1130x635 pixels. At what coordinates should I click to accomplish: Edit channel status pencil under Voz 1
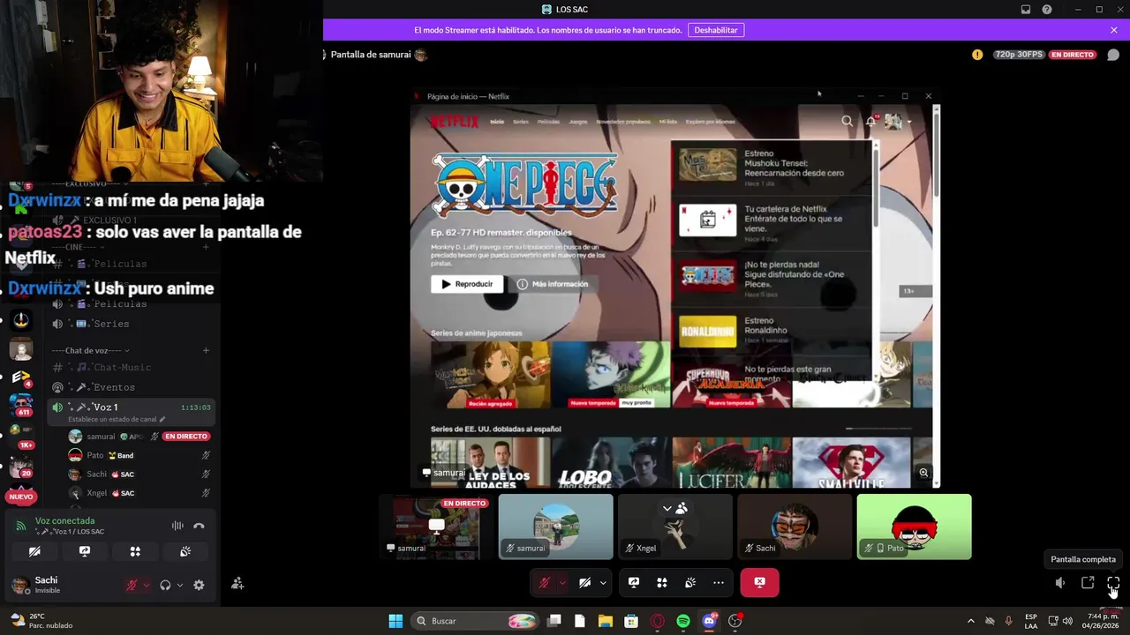coord(162,420)
